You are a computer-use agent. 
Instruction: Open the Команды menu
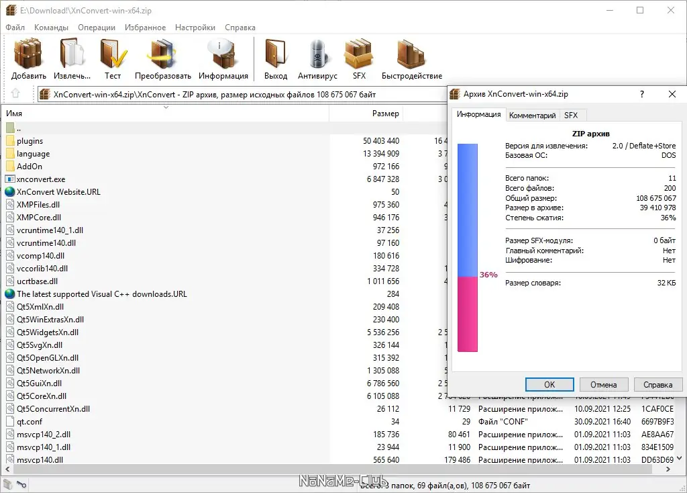coord(51,27)
